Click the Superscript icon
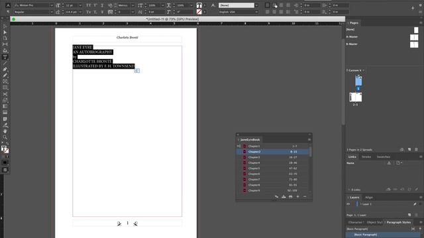 click(95, 5)
